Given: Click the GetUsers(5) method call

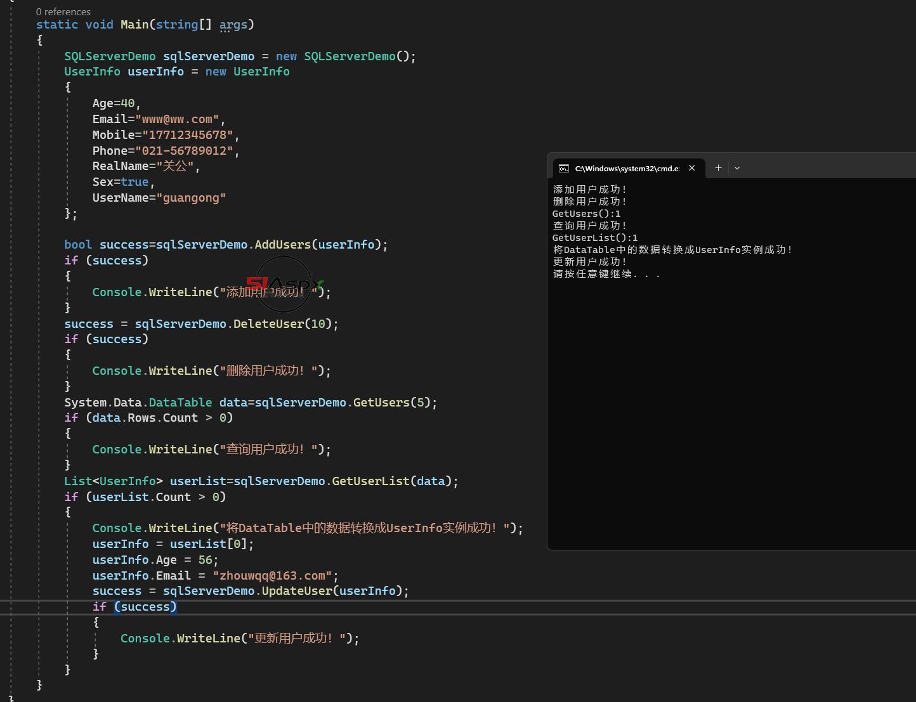Looking at the screenshot, I should pyautogui.click(x=381, y=403).
